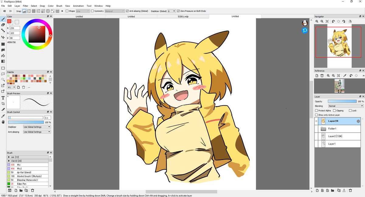Check Protect Alpha

tap(316, 111)
